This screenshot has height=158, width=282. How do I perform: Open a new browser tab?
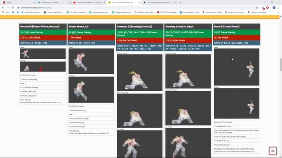(x=180, y=3)
